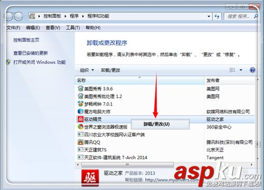This screenshot has height=190, width=264.
Task: Click the 美图秀秀批处理 1.2 icon
Action: click(80, 96)
